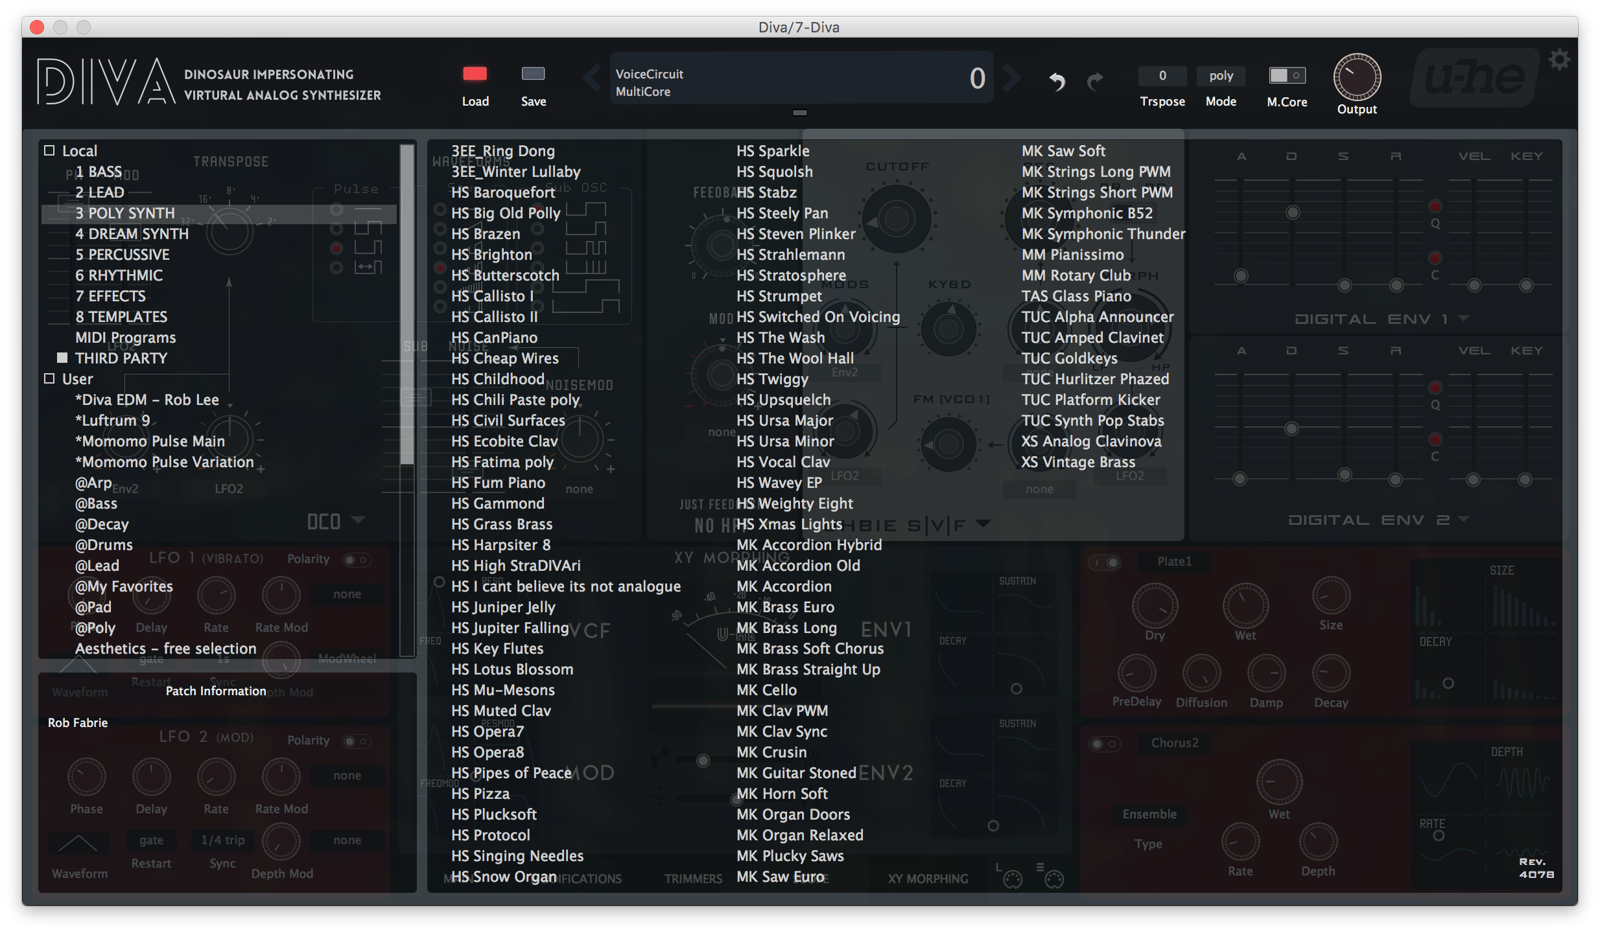Load HS Butterscotch preset
Screen dimensions: 1600x933
pyautogui.click(x=505, y=275)
